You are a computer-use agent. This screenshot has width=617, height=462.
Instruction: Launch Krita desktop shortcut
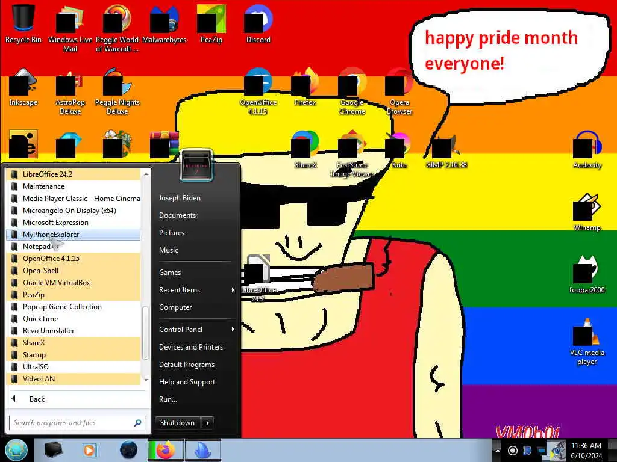[399, 150]
